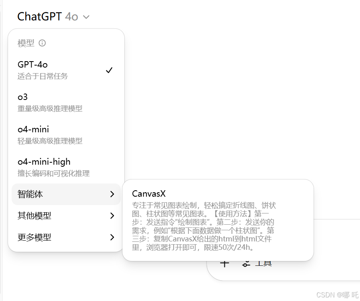The height and width of the screenshot is (301, 360).
Task: Open the 工具 tools button
Action: [257, 263]
